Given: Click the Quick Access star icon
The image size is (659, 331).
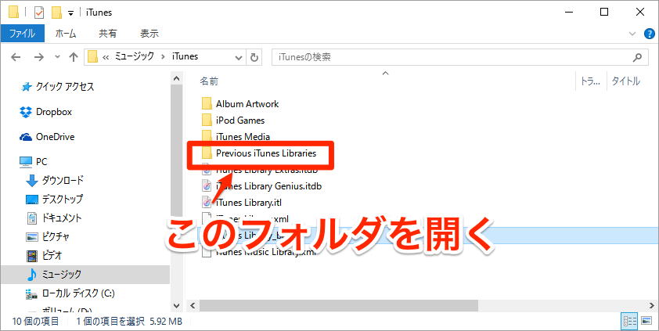Looking at the screenshot, I should point(26,88).
